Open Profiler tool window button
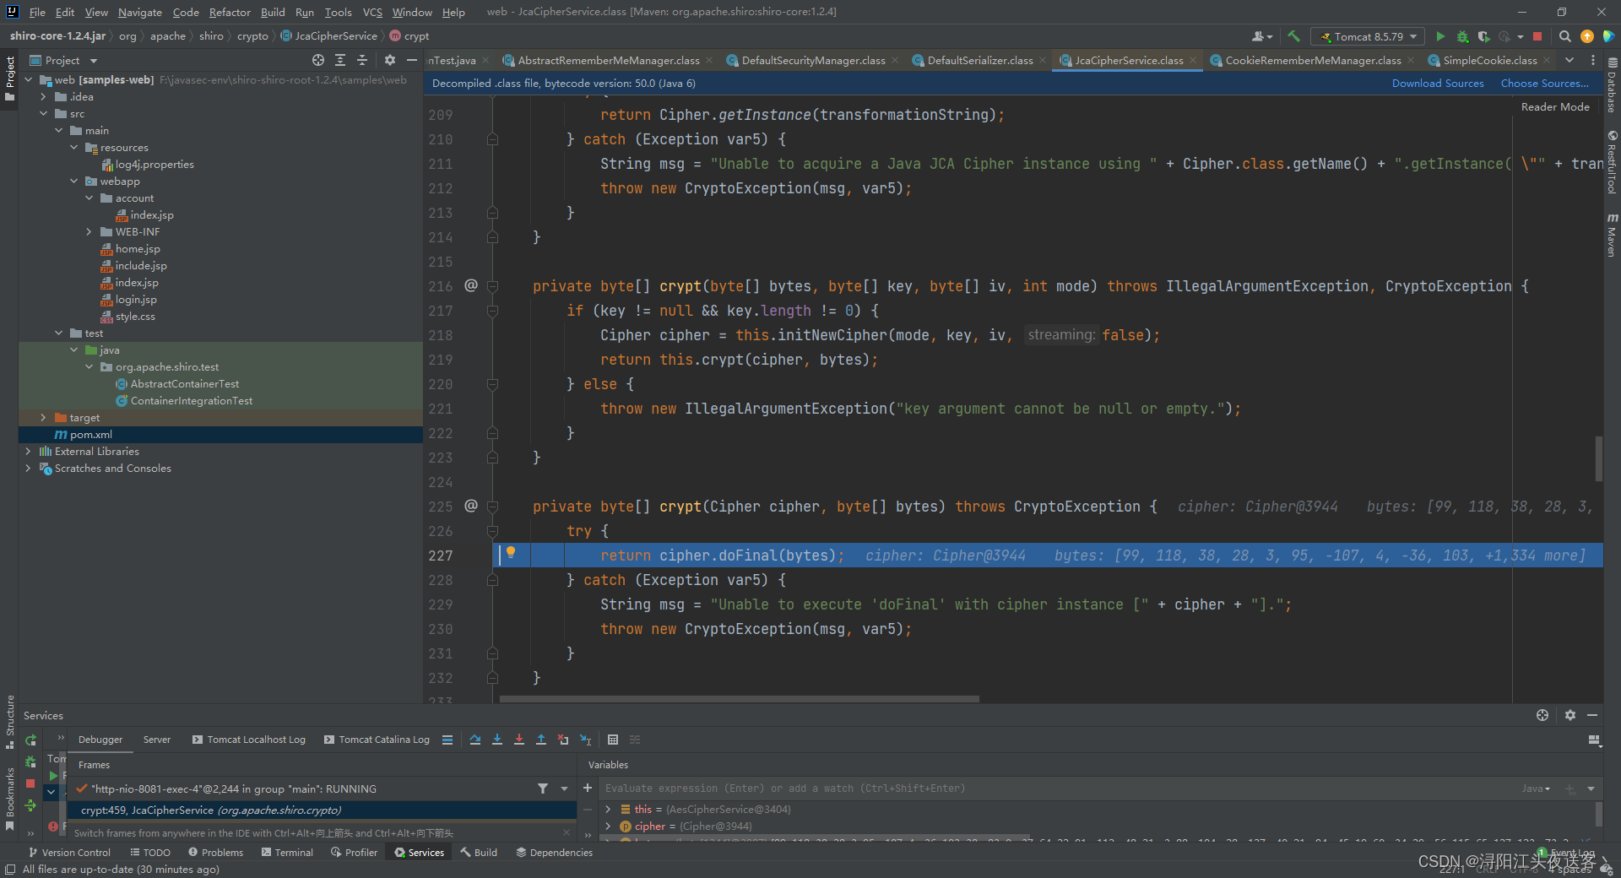This screenshot has height=878, width=1621. (355, 853)
